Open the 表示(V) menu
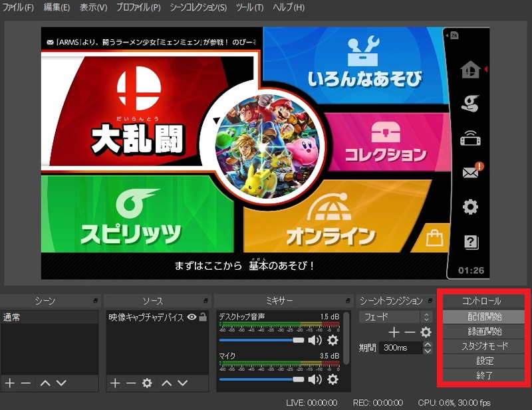The image size is (532, 410). pyautogui.click(x=93, y=7)
